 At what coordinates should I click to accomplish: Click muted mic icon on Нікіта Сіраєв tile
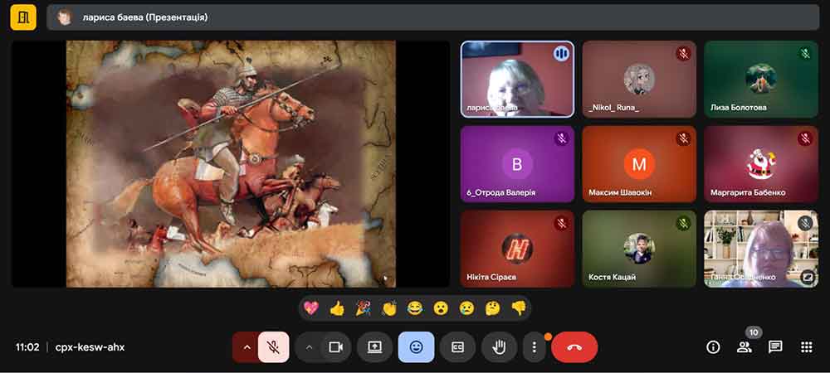coord(561,223)
